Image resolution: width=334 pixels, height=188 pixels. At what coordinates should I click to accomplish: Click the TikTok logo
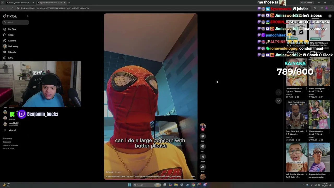pyautogui.click(x=10, y=16)
